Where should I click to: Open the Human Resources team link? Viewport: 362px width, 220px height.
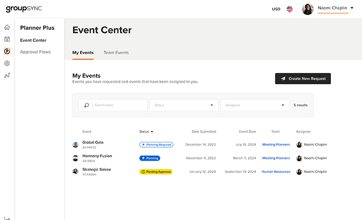(276, 172)
